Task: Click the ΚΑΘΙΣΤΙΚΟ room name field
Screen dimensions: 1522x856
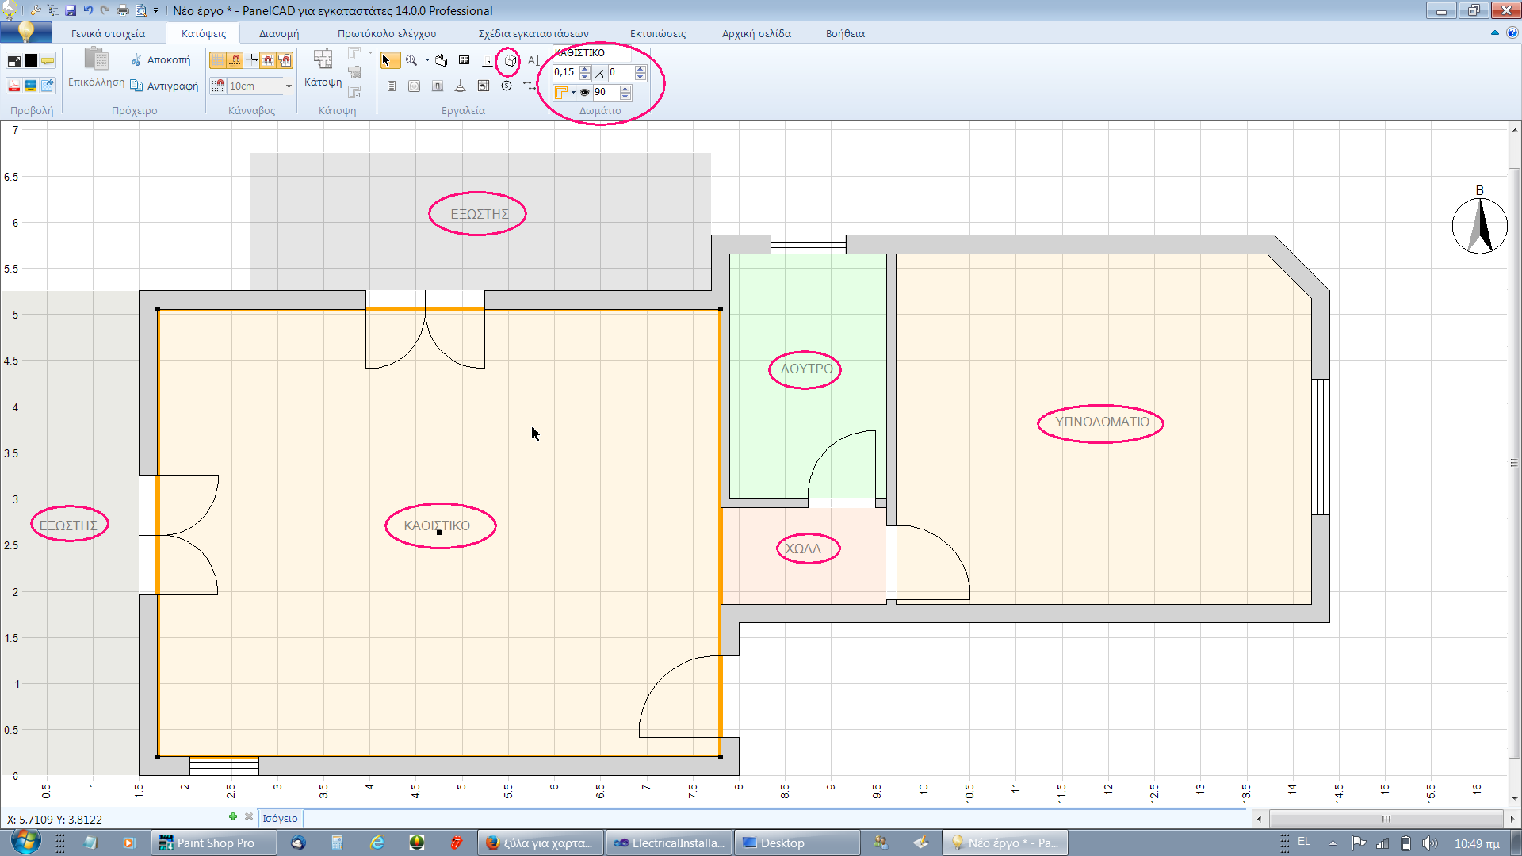Action: [x=591, y=53]
